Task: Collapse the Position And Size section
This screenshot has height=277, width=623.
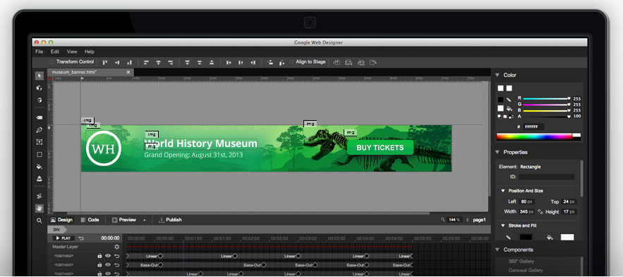Action: point(502,191)
